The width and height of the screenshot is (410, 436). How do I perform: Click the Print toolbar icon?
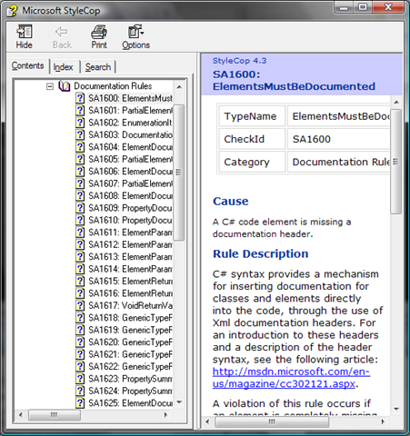tap(99, 32)
